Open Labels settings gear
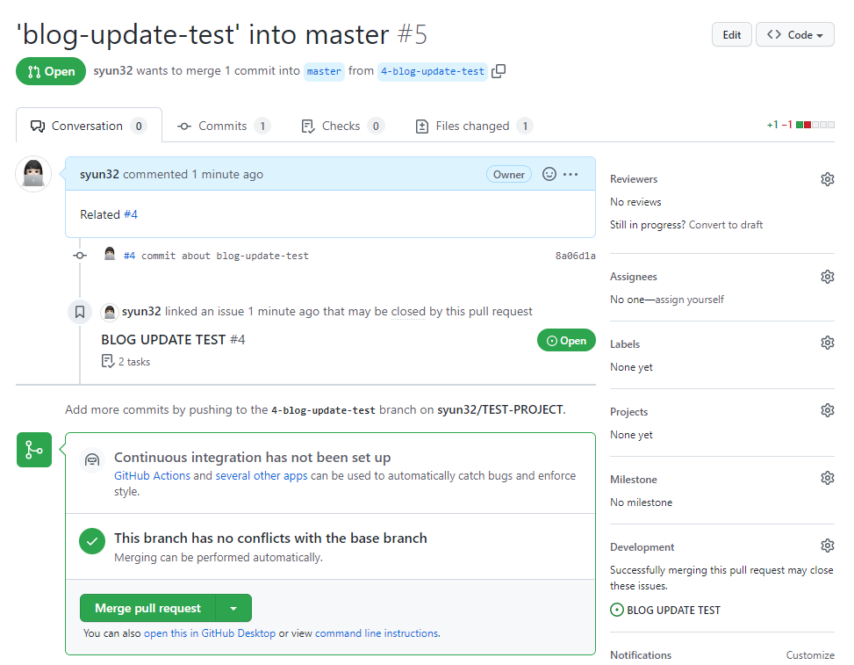The width and height of the screenshot is (854, 665). [x=828, y=343]
